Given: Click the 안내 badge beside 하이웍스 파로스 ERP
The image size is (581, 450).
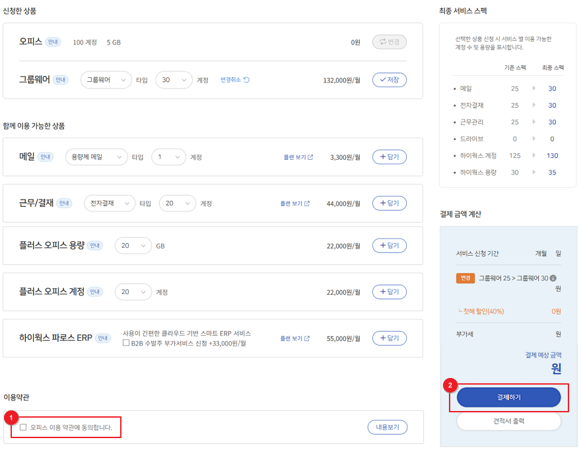Looking at the screenshot, I should click(x=102, y=338).
